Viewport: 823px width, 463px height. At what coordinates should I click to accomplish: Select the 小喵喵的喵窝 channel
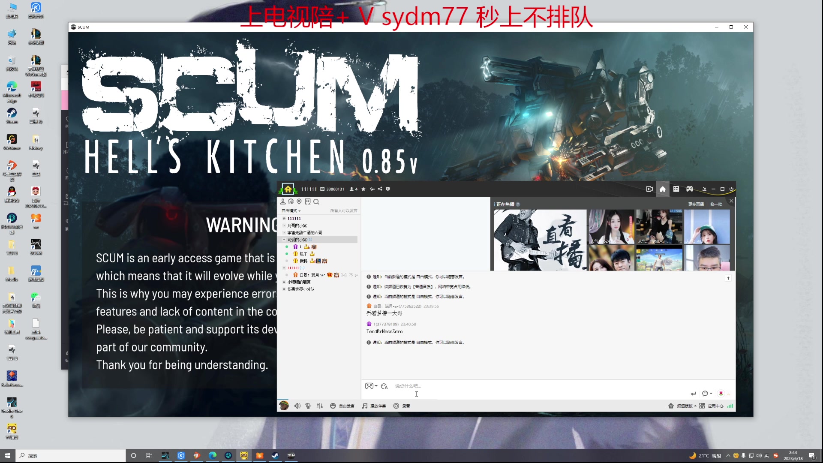299,282
